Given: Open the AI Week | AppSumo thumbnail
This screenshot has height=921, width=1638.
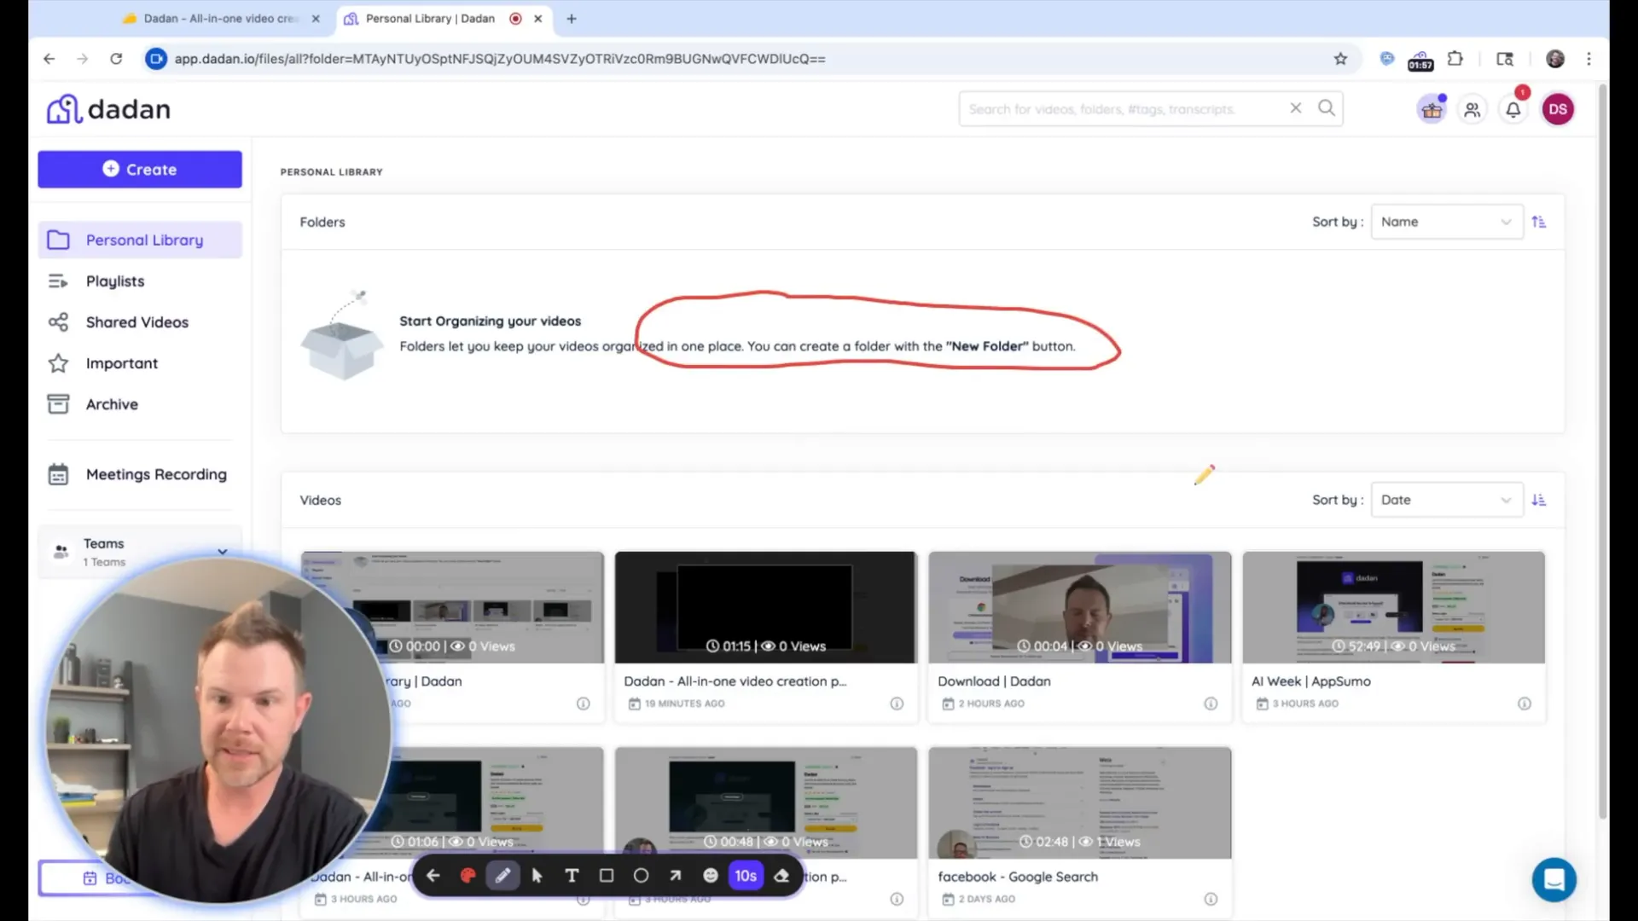Looking at the screenshot, I should pos(1394,607).
